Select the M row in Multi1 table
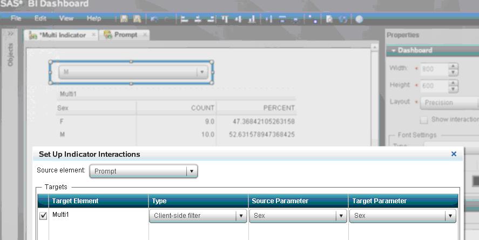 176,134
